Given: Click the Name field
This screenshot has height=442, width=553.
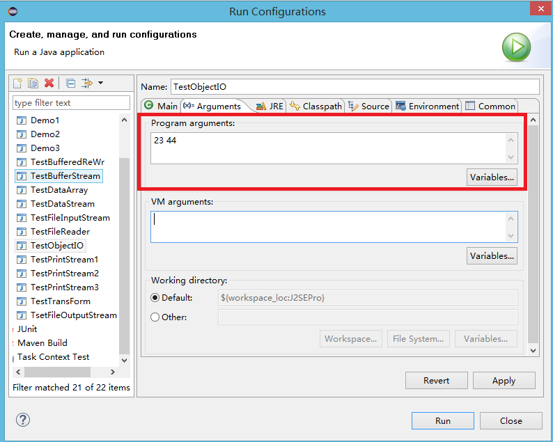Looking at the screenshot, I should tap(355, 87).
